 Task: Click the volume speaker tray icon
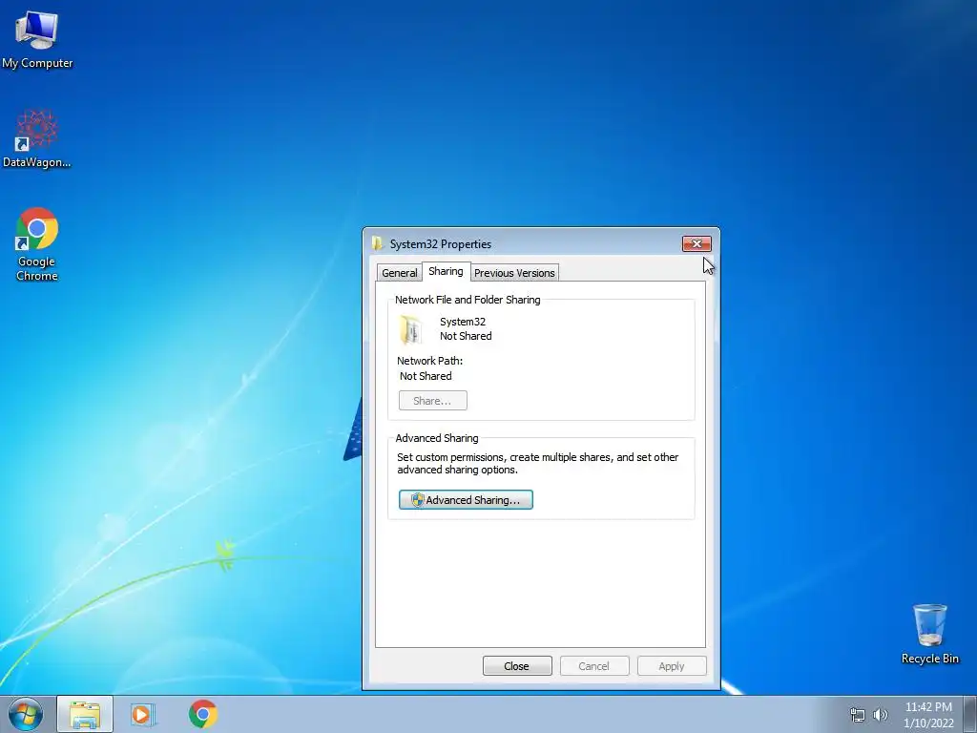click(881, 715)
